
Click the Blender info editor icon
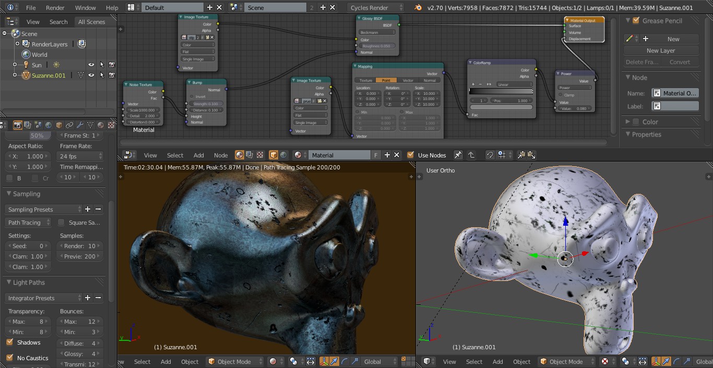[11, 7]
